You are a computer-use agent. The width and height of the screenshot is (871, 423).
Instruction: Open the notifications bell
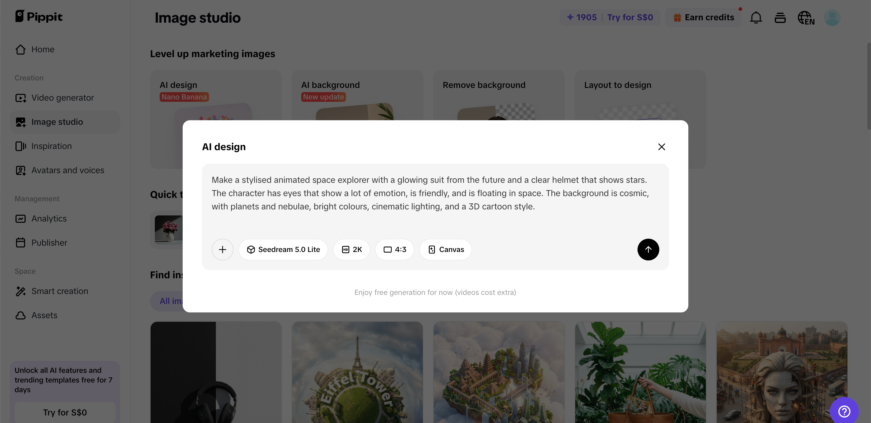pyautogui.click(x=756, y=18)
